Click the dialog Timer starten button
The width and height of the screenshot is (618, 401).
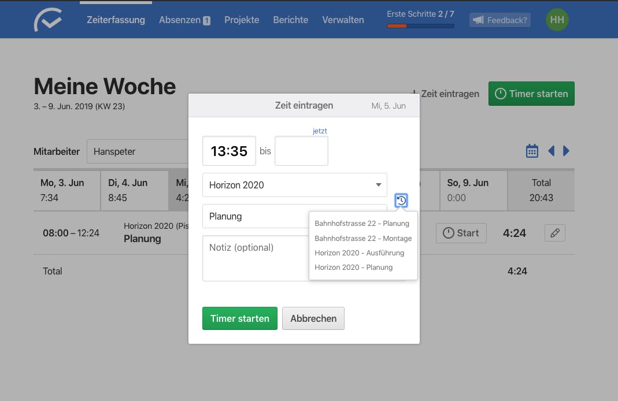[240, 318]
